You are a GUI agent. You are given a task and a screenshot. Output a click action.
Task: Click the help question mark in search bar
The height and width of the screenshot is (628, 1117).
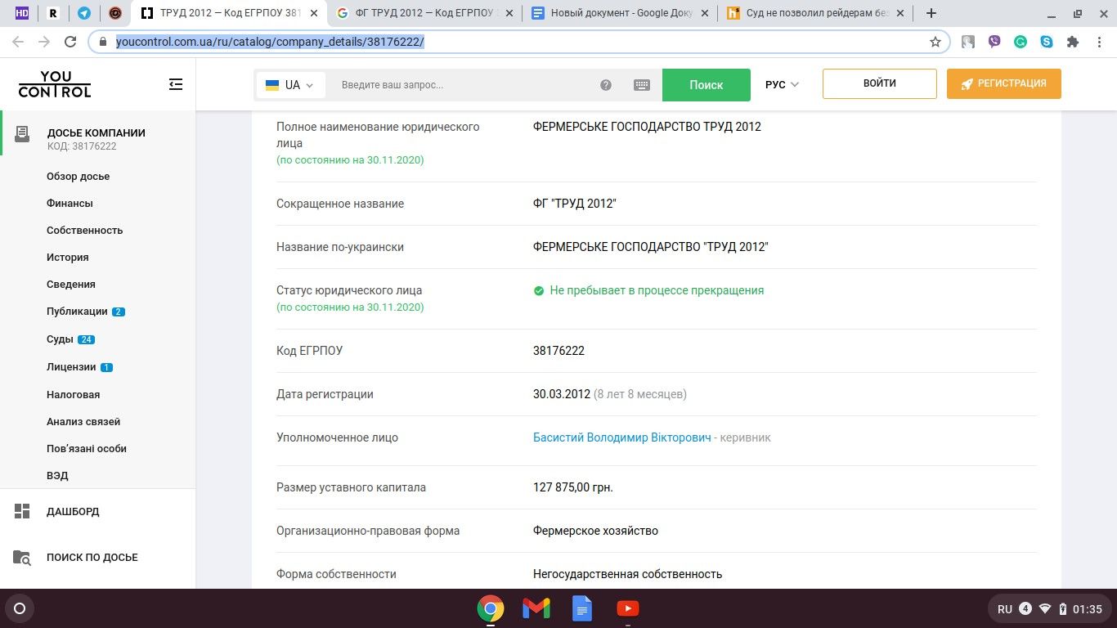coord(606,85)
